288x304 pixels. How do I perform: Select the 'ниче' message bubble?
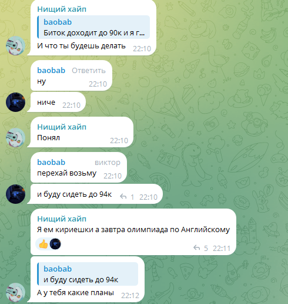[56, 102]
